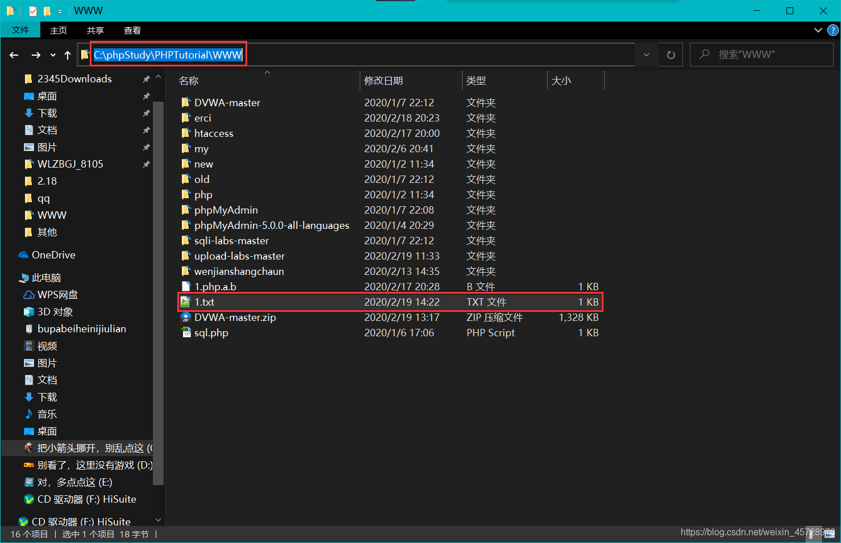
Task: Open pinned 桌面 in quick access
Action: pyautogui.click(x=47, y=96)
